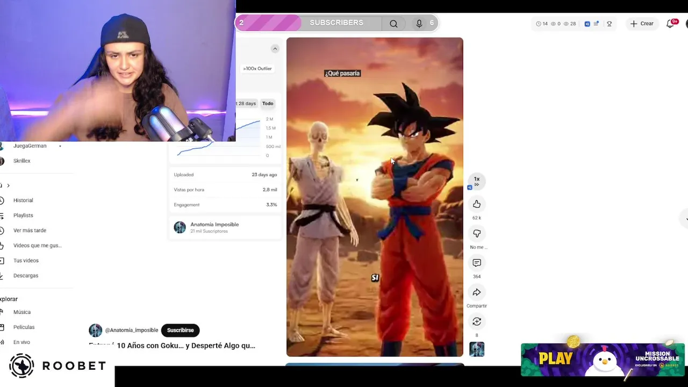Open Videos que me gustan entry
Viewport: 688px width, 387px height.
click(x=37, y=245)
